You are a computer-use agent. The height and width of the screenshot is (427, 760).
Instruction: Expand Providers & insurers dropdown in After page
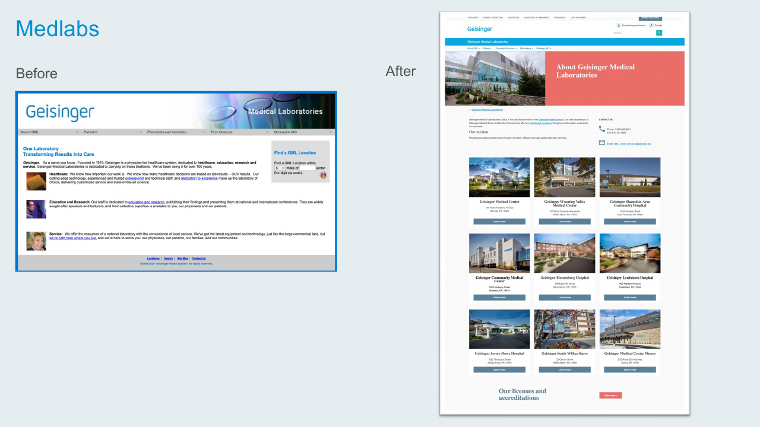(506, 48)
